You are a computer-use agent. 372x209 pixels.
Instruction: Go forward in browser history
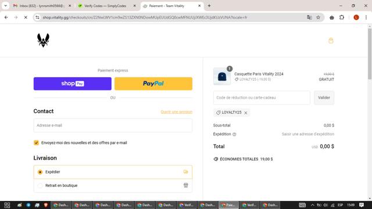pyautogui.click(x=16, y=17)
